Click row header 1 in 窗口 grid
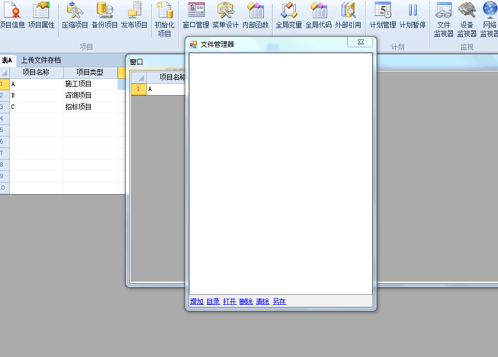498x357 pixels. click(x=139, y=89)
